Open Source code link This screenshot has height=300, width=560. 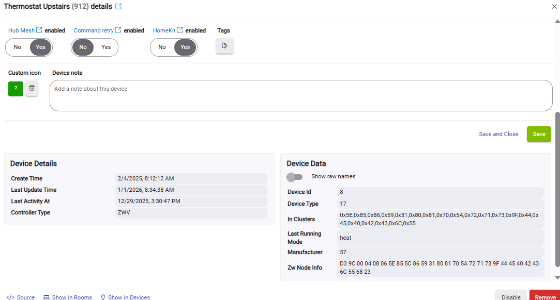pyautogui.click(x=21, y=297)
